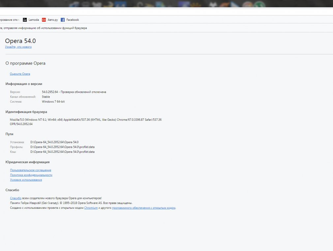Image resolution: width=333 pixels, height=251 pixels.
Task: Click the 'Windows 7 64-bit' system value
Action: point(53,102)
